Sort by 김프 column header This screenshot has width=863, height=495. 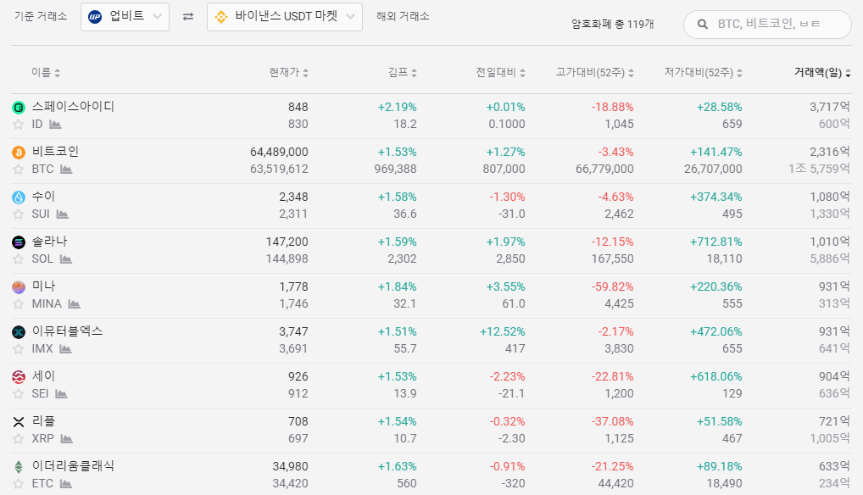tap(403, 72)
